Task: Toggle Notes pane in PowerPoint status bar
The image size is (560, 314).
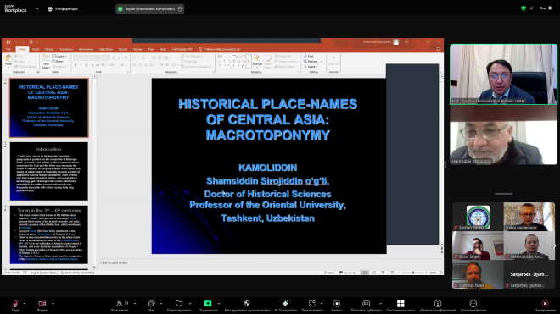Action: tap(330, 273)
